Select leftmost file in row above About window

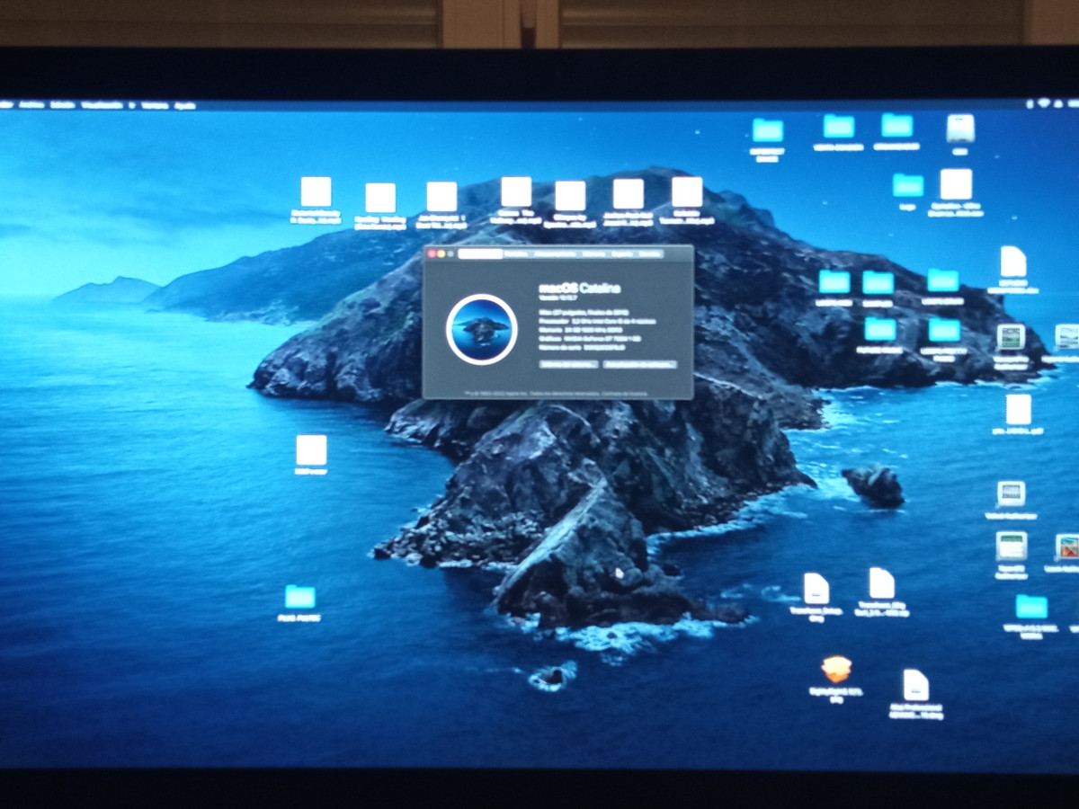point(316,192)
